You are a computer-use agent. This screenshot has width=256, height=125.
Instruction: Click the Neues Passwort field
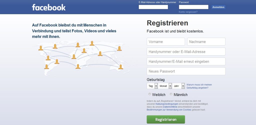(186, 71)
